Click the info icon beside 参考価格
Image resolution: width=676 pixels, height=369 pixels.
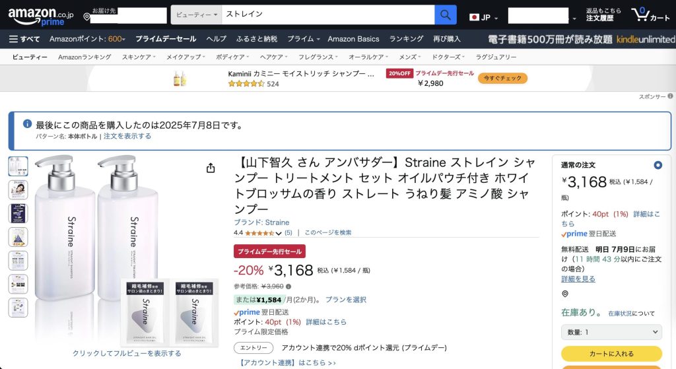288,286
